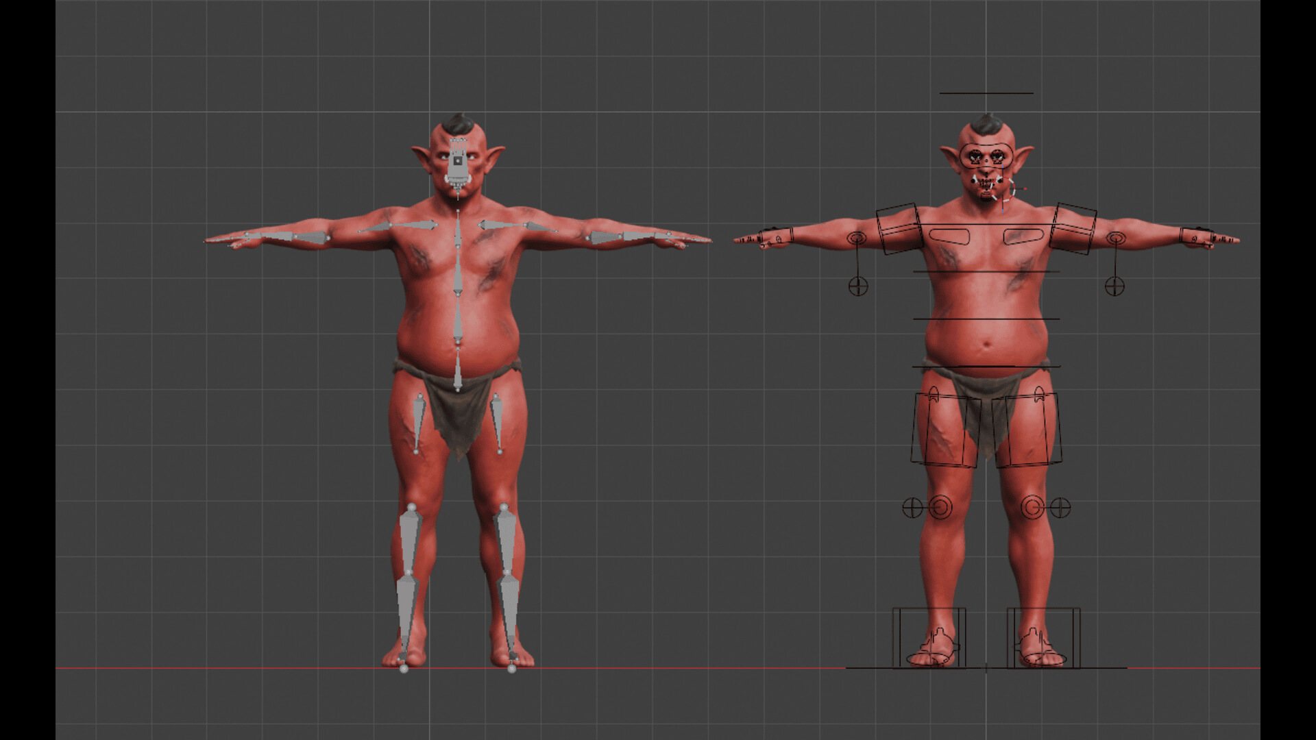The image size is (1316, 740).
Task: Select crosshair pole target beside screen-right knee
Action: coord(1060,508)
